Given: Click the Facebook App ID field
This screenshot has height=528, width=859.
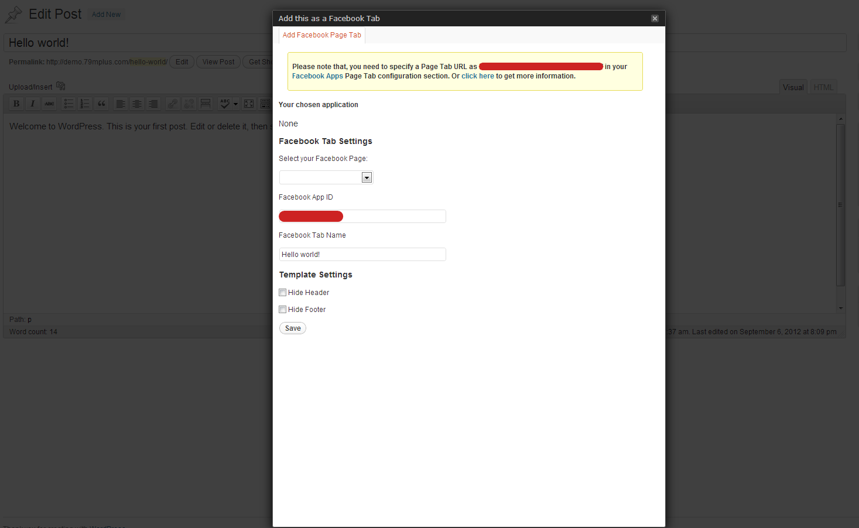Looking at the screenshot, I should (x=362, y=217).
